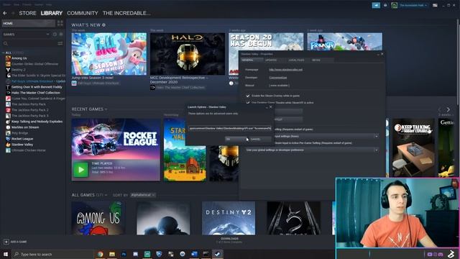Click the Among Us icon in game list
This screenshot has width=460, height=259.
click(x=8, y=58)
